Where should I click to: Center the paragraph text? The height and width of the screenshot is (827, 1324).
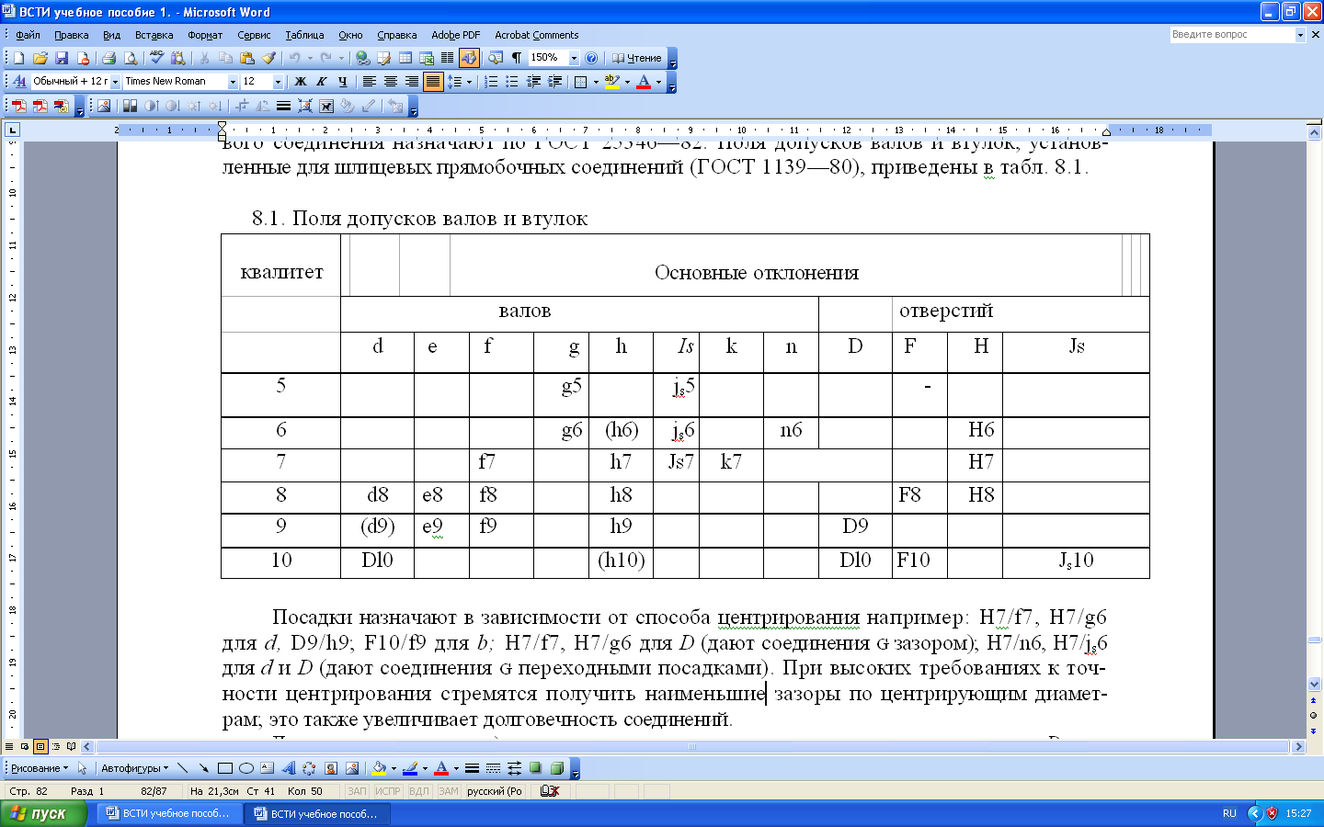[x=390, y=82]
